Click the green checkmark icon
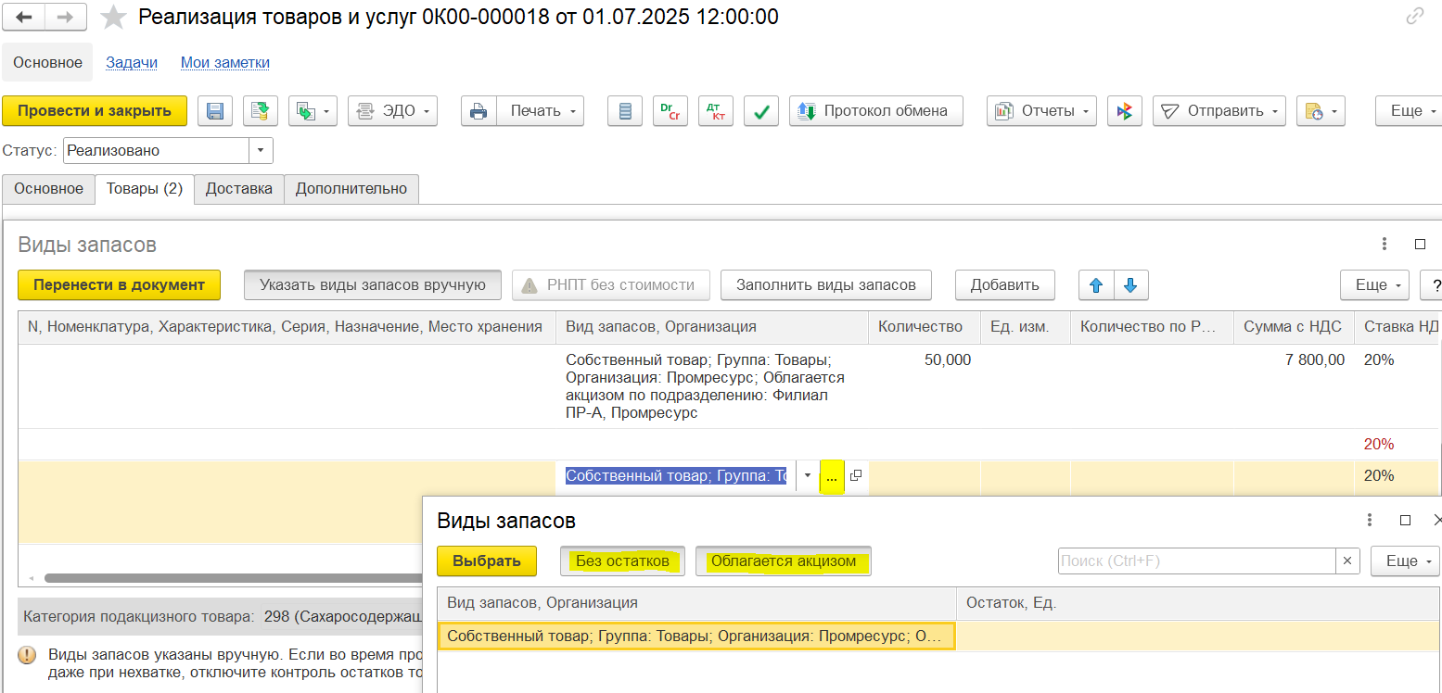The height and width of the screenshot is (693, 1442). [x=761, y=111]
